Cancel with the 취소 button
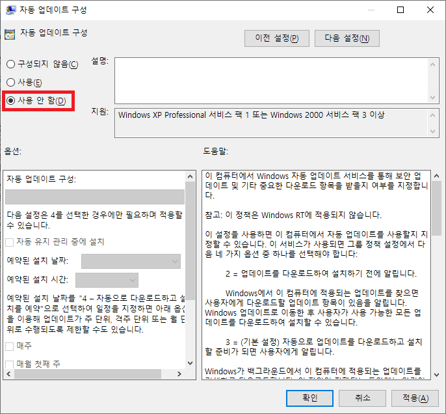The height and width of the screenshot is (414, 446). point(362,398)
